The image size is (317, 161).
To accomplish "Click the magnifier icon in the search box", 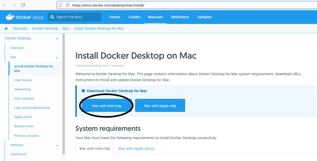I will 52,17.
